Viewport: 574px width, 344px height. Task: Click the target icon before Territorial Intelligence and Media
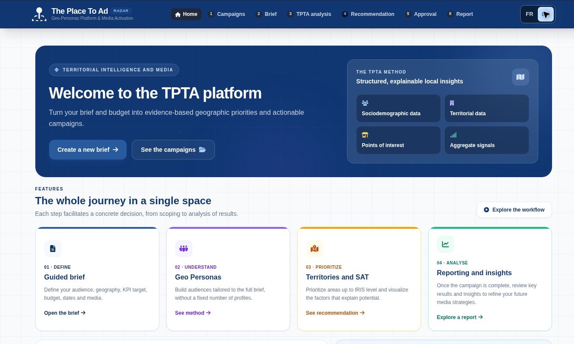click(x=57, y=70)
